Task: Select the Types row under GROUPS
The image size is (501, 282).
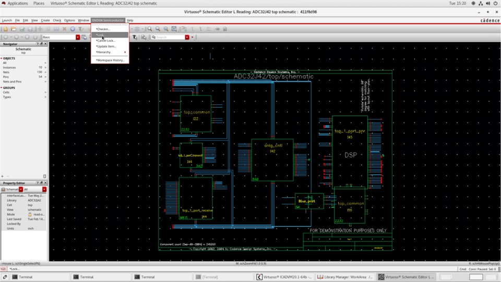Action: [x=23, y=97]
